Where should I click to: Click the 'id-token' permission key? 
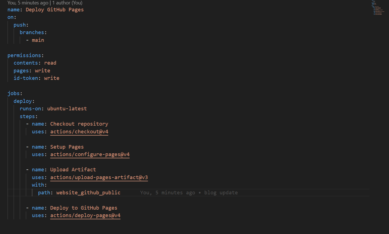(x=26, y=78)
